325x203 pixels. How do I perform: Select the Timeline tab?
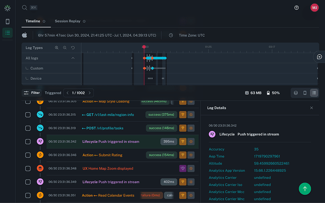(x=33, y=21)
